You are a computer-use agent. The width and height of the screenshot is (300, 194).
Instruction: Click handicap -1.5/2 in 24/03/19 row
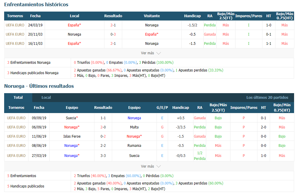[x=192, y=25]
